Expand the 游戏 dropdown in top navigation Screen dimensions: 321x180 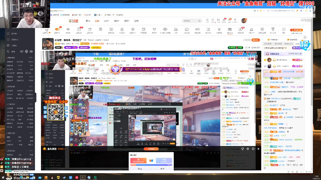pyautogui.click(x=126, y=21)
